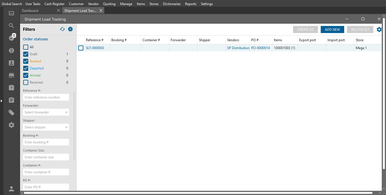Click the filters panel vertical scrollbar

(x=74, y=126)
